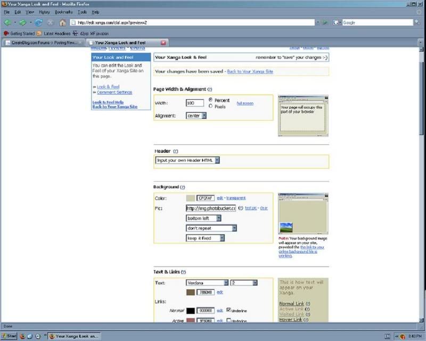Click the background color swatch
Screen dimensions: 426x341
click(x=191, y=198)
